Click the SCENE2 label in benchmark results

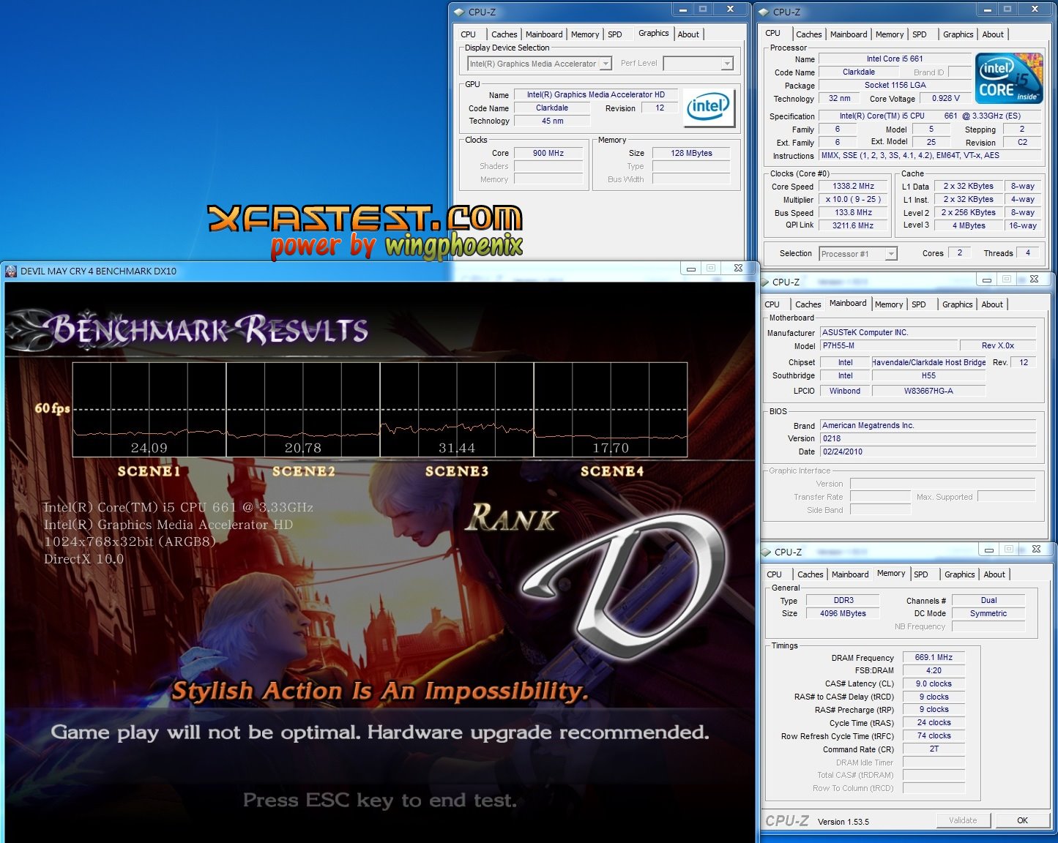pos(304,471)
